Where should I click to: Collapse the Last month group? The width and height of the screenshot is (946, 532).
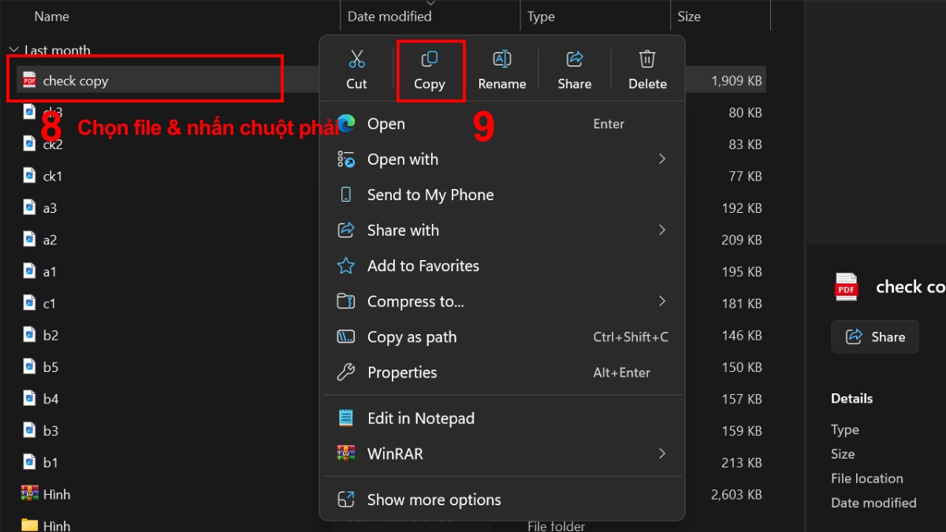click(13, 50)
